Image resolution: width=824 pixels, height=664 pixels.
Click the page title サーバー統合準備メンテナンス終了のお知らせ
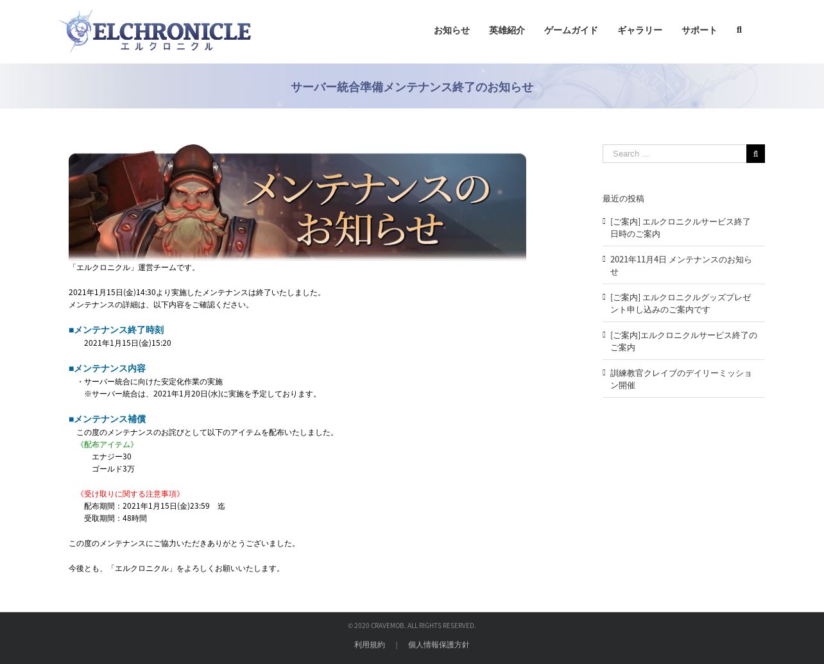(x=412, y=87)
